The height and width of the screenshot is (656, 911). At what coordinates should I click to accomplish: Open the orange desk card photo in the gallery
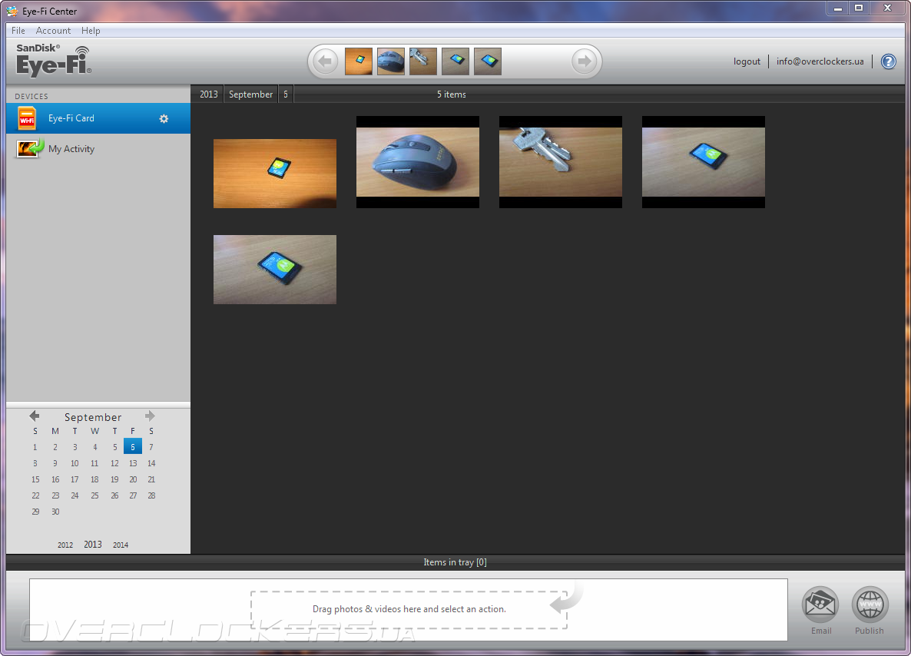click(275, 173)
